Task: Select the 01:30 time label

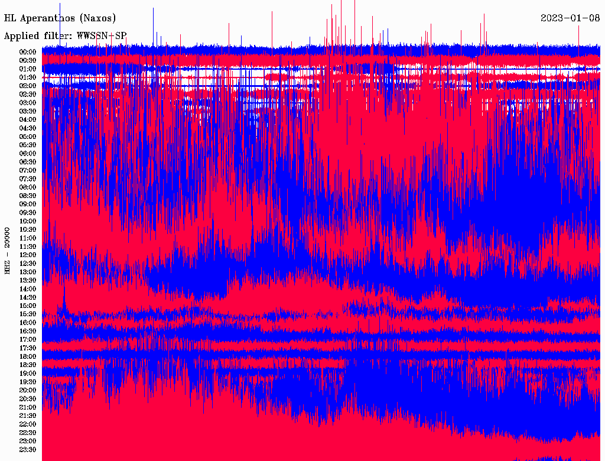Action: (28, 77)
